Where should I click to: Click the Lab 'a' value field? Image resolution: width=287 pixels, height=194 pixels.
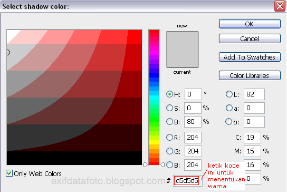coord(254,108)
